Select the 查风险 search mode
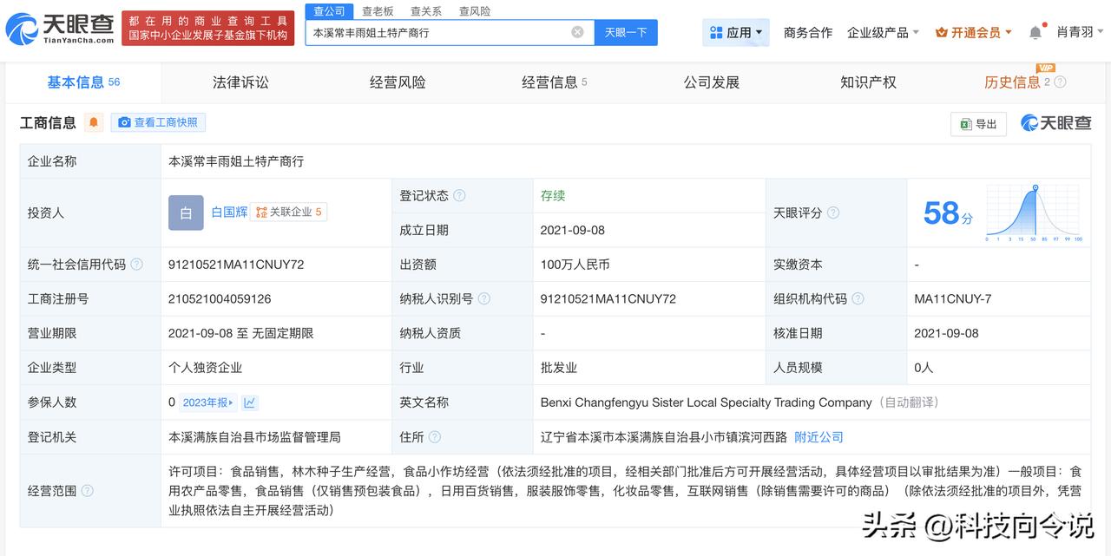The width and height of the screenshot is (1111, 556). tap(475, 11)
